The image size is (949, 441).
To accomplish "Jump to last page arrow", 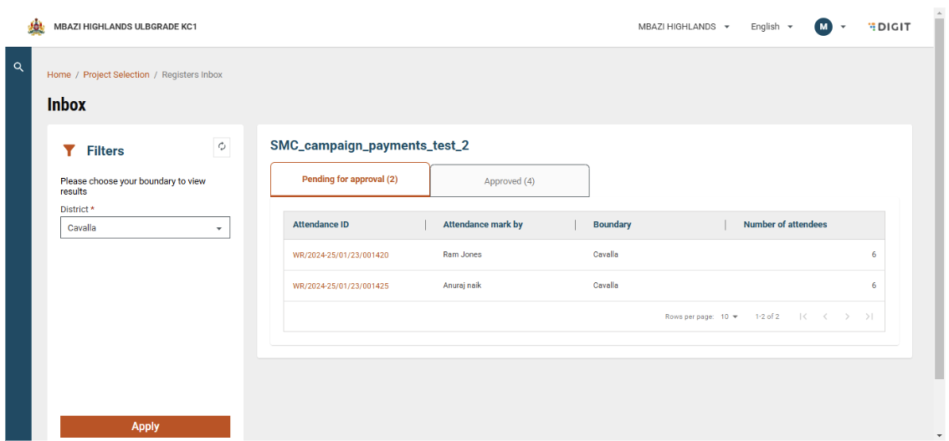I will [869, 317].
